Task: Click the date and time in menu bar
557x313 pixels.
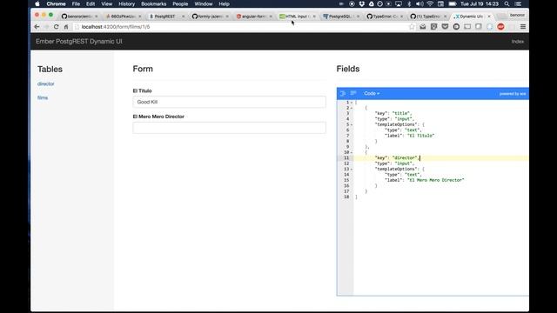Action: (480, 3)
